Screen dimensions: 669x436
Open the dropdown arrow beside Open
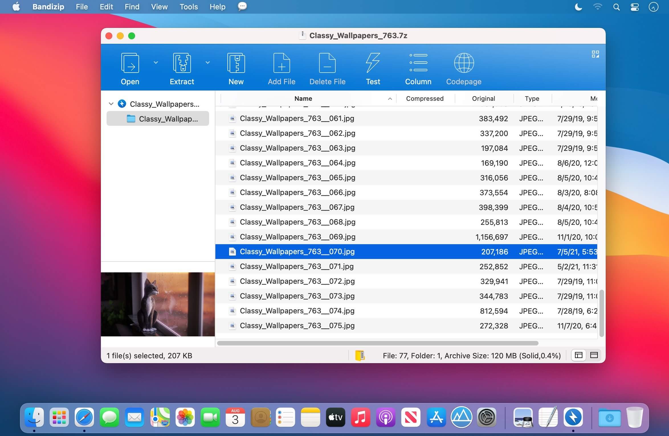tap(156, 62)
